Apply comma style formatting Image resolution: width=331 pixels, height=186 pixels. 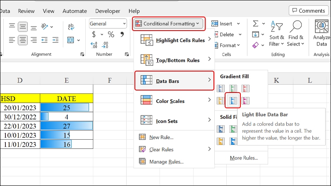tap(122, 34)
